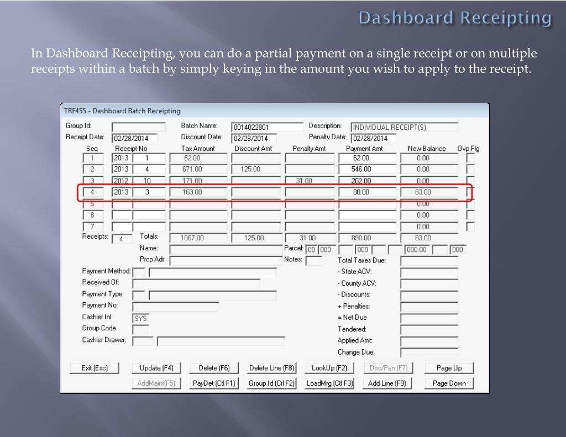The height and width of the screenshot is (437, 566).
Task: Click receipt year 2012 in row 3
Action: click(122, 181)
